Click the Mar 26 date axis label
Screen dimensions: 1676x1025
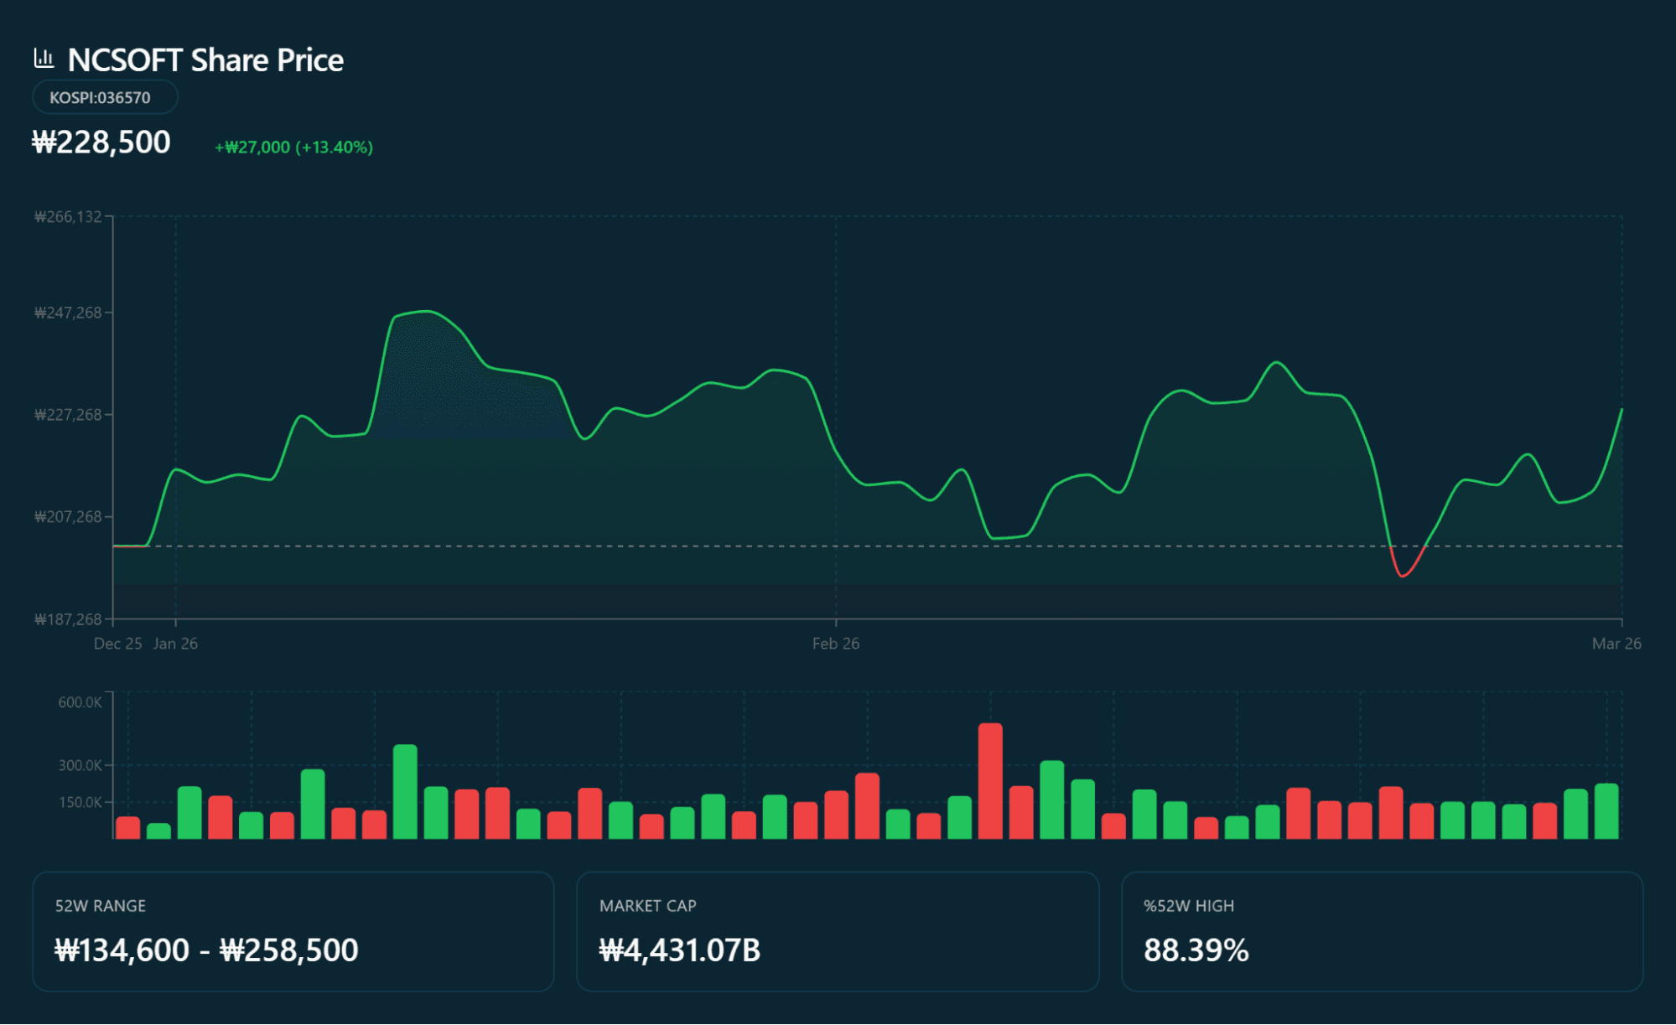pyautogui.click(x=1616, y=644)
